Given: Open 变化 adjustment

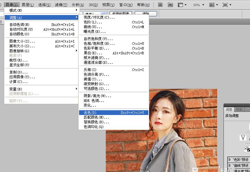Looking at the screenshot, I should tap(114, 105).
